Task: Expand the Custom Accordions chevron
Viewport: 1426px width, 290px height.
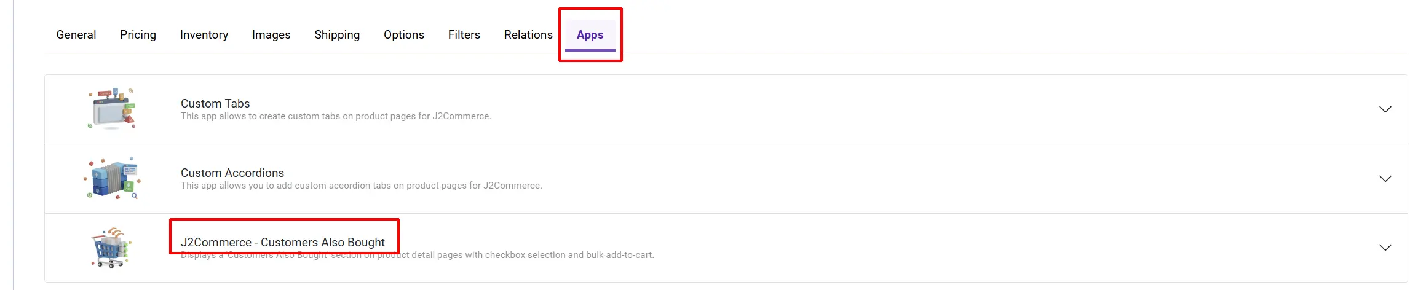Action: point(1385,179)
